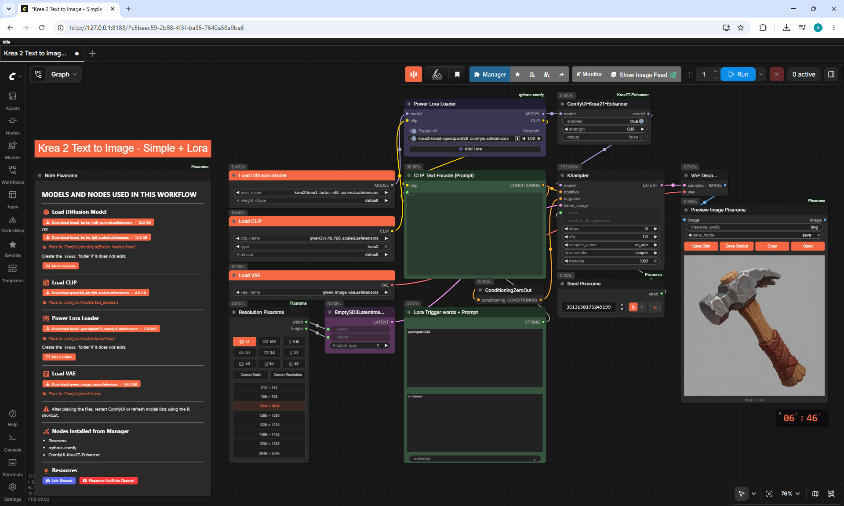The image size is (844, 506).
Task: Toggle link visibility icon
Action: point(831,494)
